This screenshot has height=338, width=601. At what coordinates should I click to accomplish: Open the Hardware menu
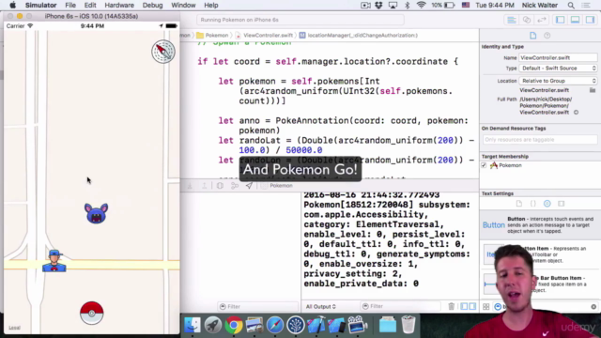coord(119,6)
